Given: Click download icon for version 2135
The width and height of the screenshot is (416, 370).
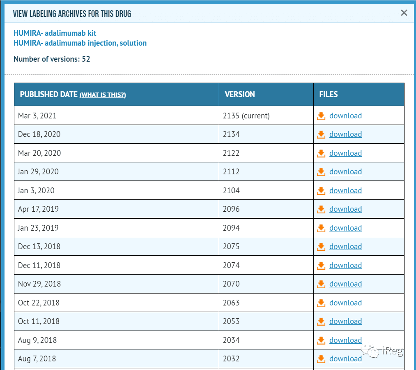Looking at the screenshot, I should (x=321, y=116).
